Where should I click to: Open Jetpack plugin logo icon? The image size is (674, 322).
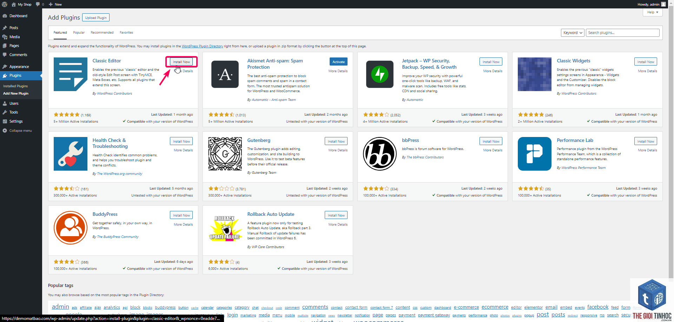click(x=380, y=74)
